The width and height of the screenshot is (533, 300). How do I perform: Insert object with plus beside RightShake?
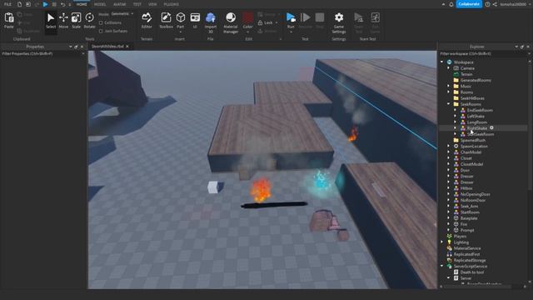(x=491, y=127)
